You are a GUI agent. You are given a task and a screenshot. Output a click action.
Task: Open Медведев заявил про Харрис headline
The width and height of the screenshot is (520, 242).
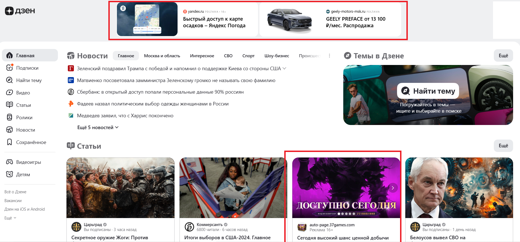click(x=125, y=116)
